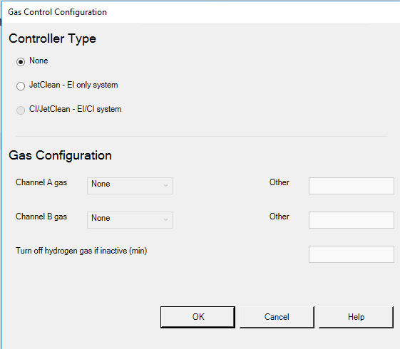The image size is (400, 349).
Task: Open the Channel B gas dropdown
Action: (x=130, y=220)
